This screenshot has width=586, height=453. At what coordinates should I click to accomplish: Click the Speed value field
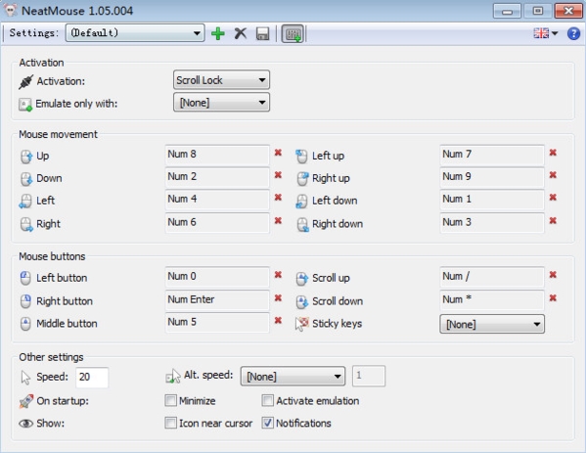(x=92, y=377)
